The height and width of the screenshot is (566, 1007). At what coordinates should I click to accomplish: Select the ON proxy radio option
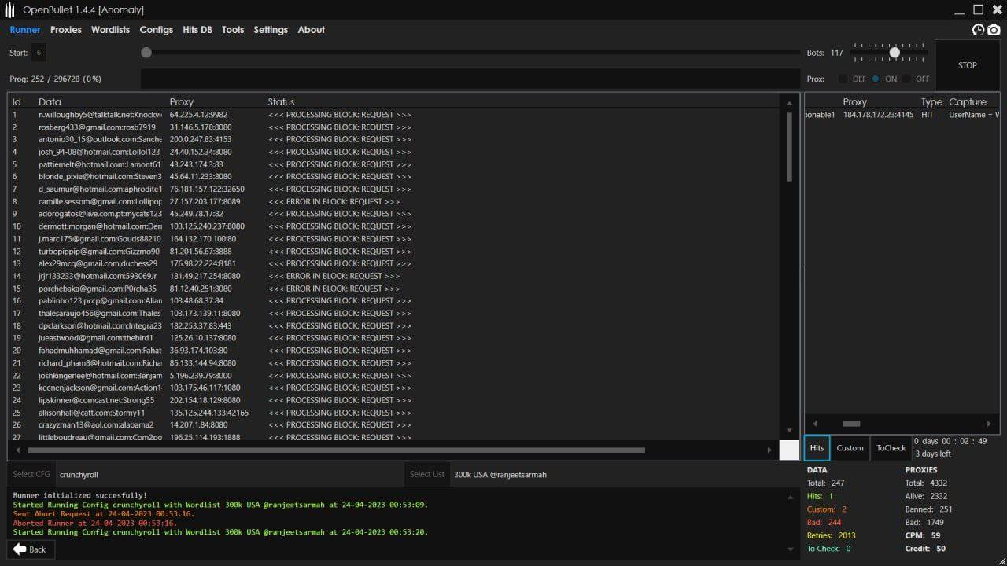876,79
